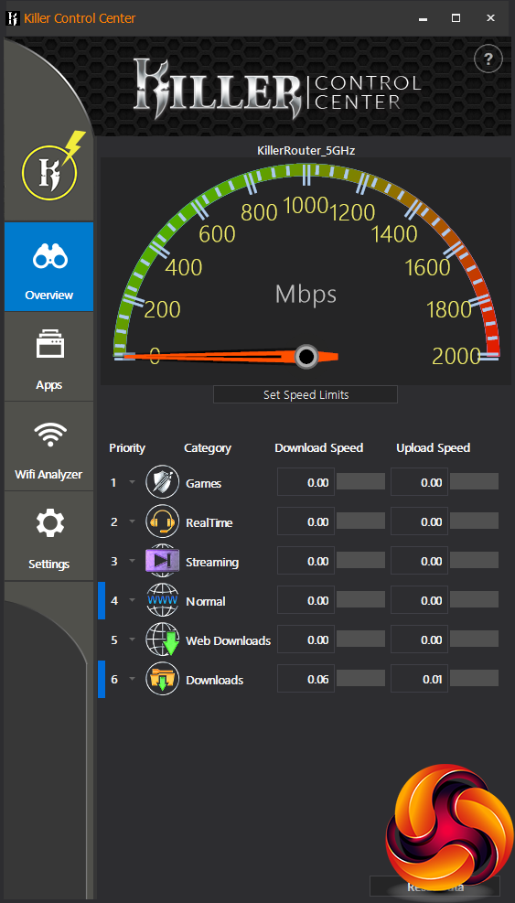This screenshot has height=903, width=515.
Task: Close the Killer Control Center window
Action: pyautogui.click(x=491, y=18)
